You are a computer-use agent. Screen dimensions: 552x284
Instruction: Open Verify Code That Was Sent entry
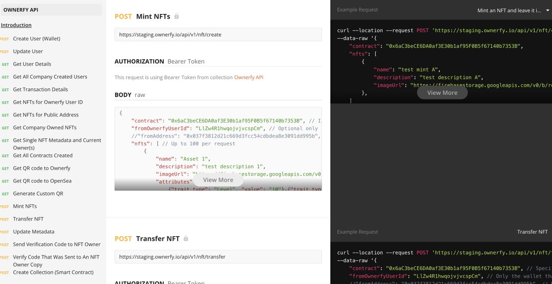56,261
